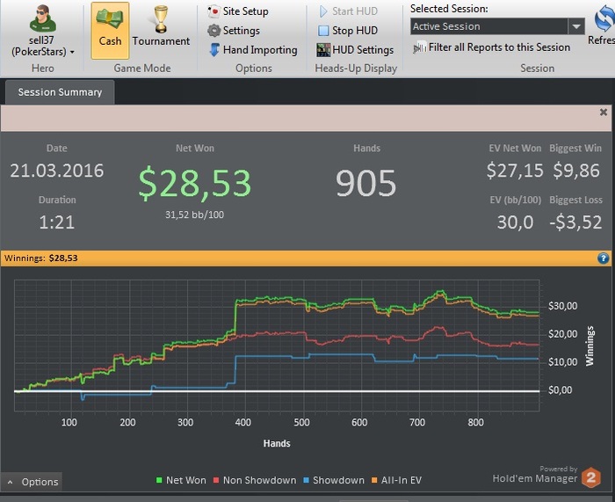The image size is (615, 502).
Task: Click the Cash money icon
Action: click(110, 18)
